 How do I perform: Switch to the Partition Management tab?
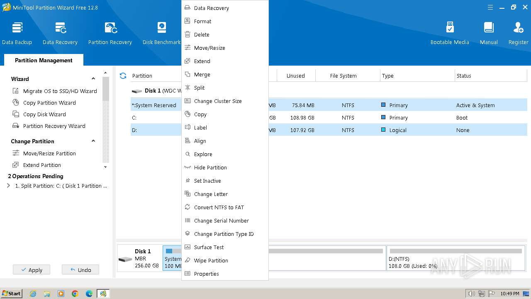44,60
